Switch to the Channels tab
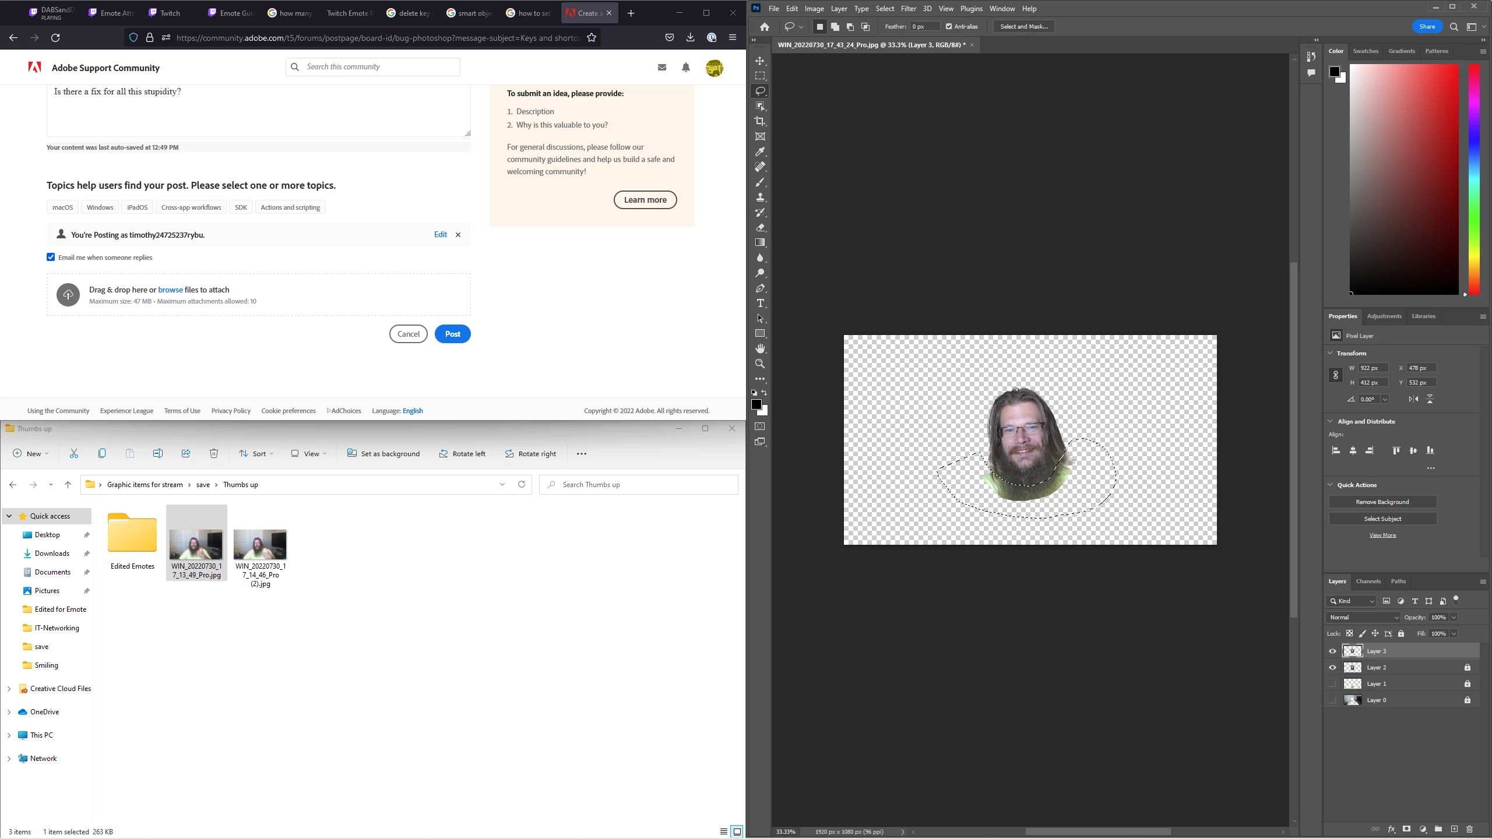The height and width of the screenshot is (839, 1492). pyautogui.click(x=1368, y=581)
